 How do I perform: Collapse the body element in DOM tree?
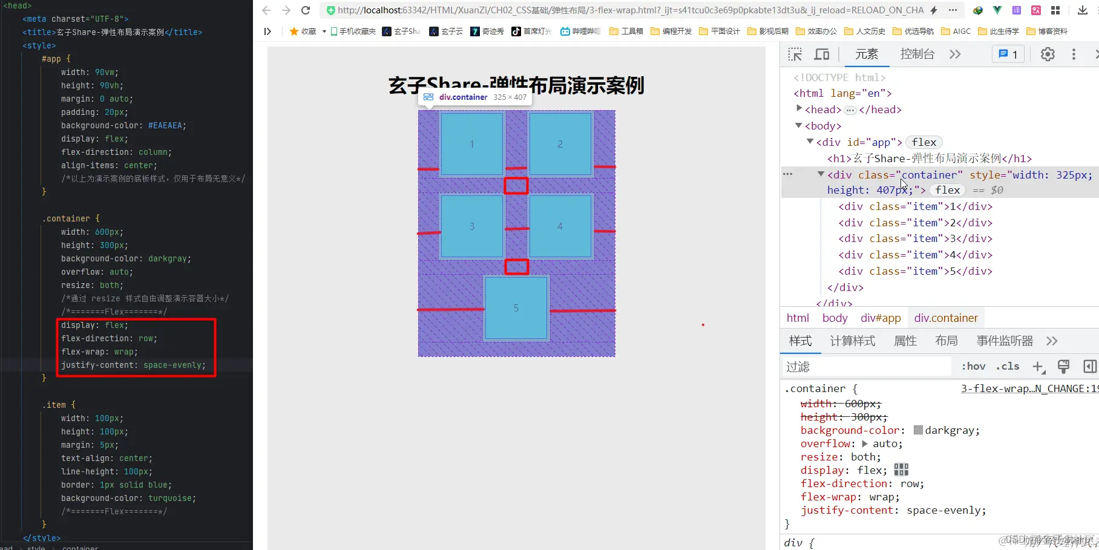pyautogui.click(x=798, y=126)
